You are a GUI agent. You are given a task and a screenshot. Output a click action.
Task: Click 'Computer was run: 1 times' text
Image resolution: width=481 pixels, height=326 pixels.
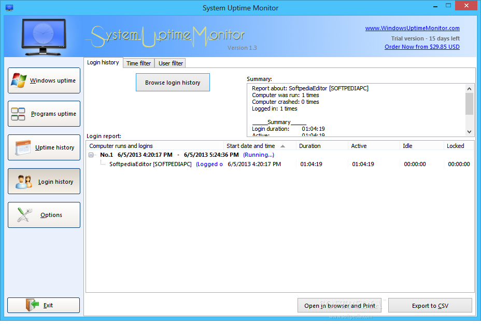285,95
